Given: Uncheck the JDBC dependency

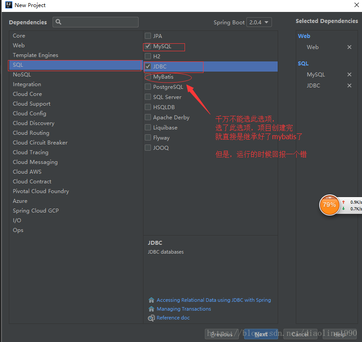Looking at the screenshot, I should click(x=148, y=66).
